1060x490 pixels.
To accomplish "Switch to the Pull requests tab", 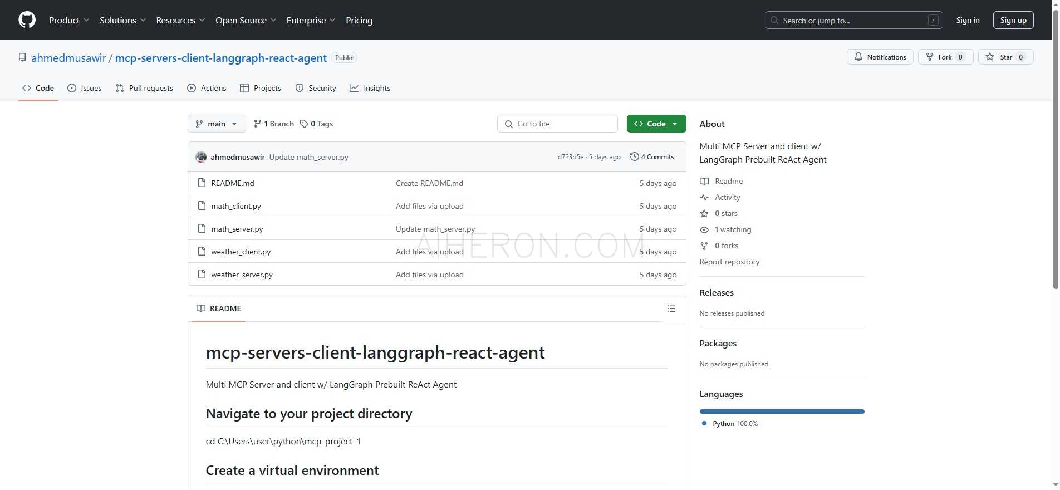I will 144,88.
